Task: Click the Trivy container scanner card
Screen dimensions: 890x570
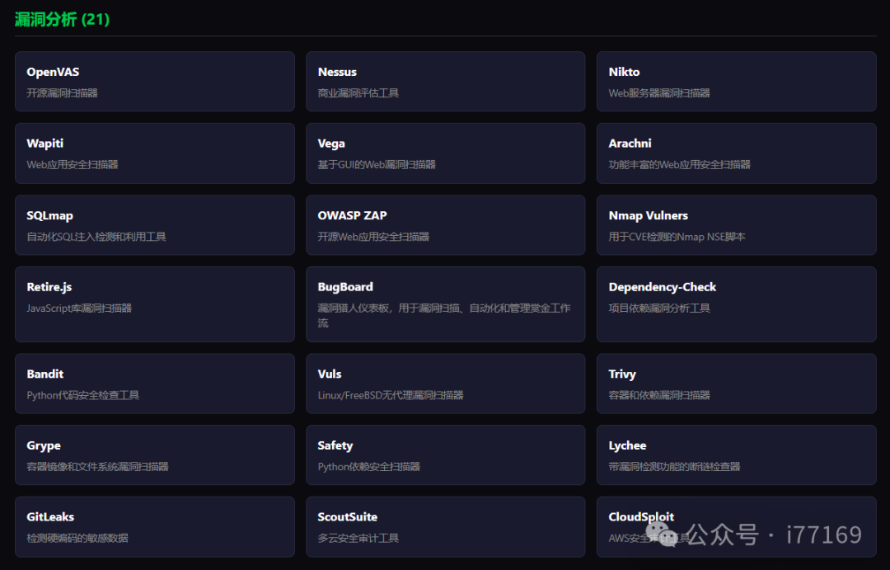Action: [736, 384]
